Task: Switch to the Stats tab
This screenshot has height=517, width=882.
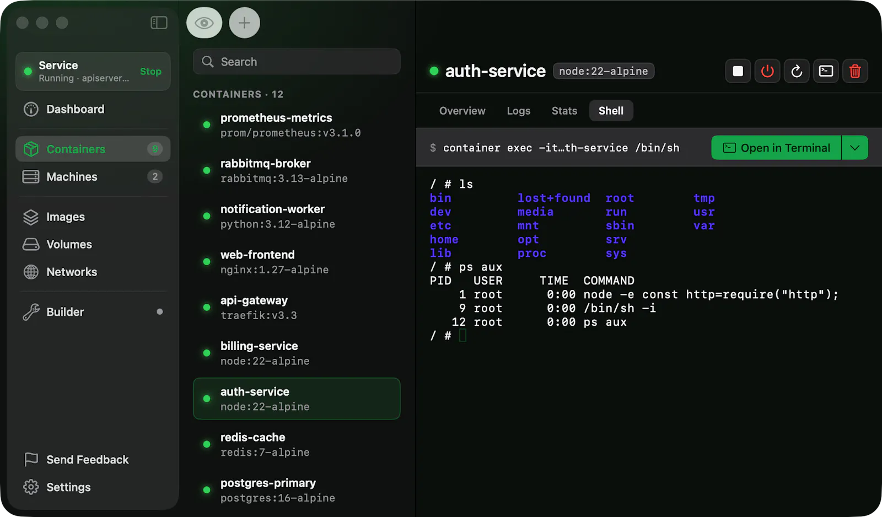Action: [x=564, y=111]
